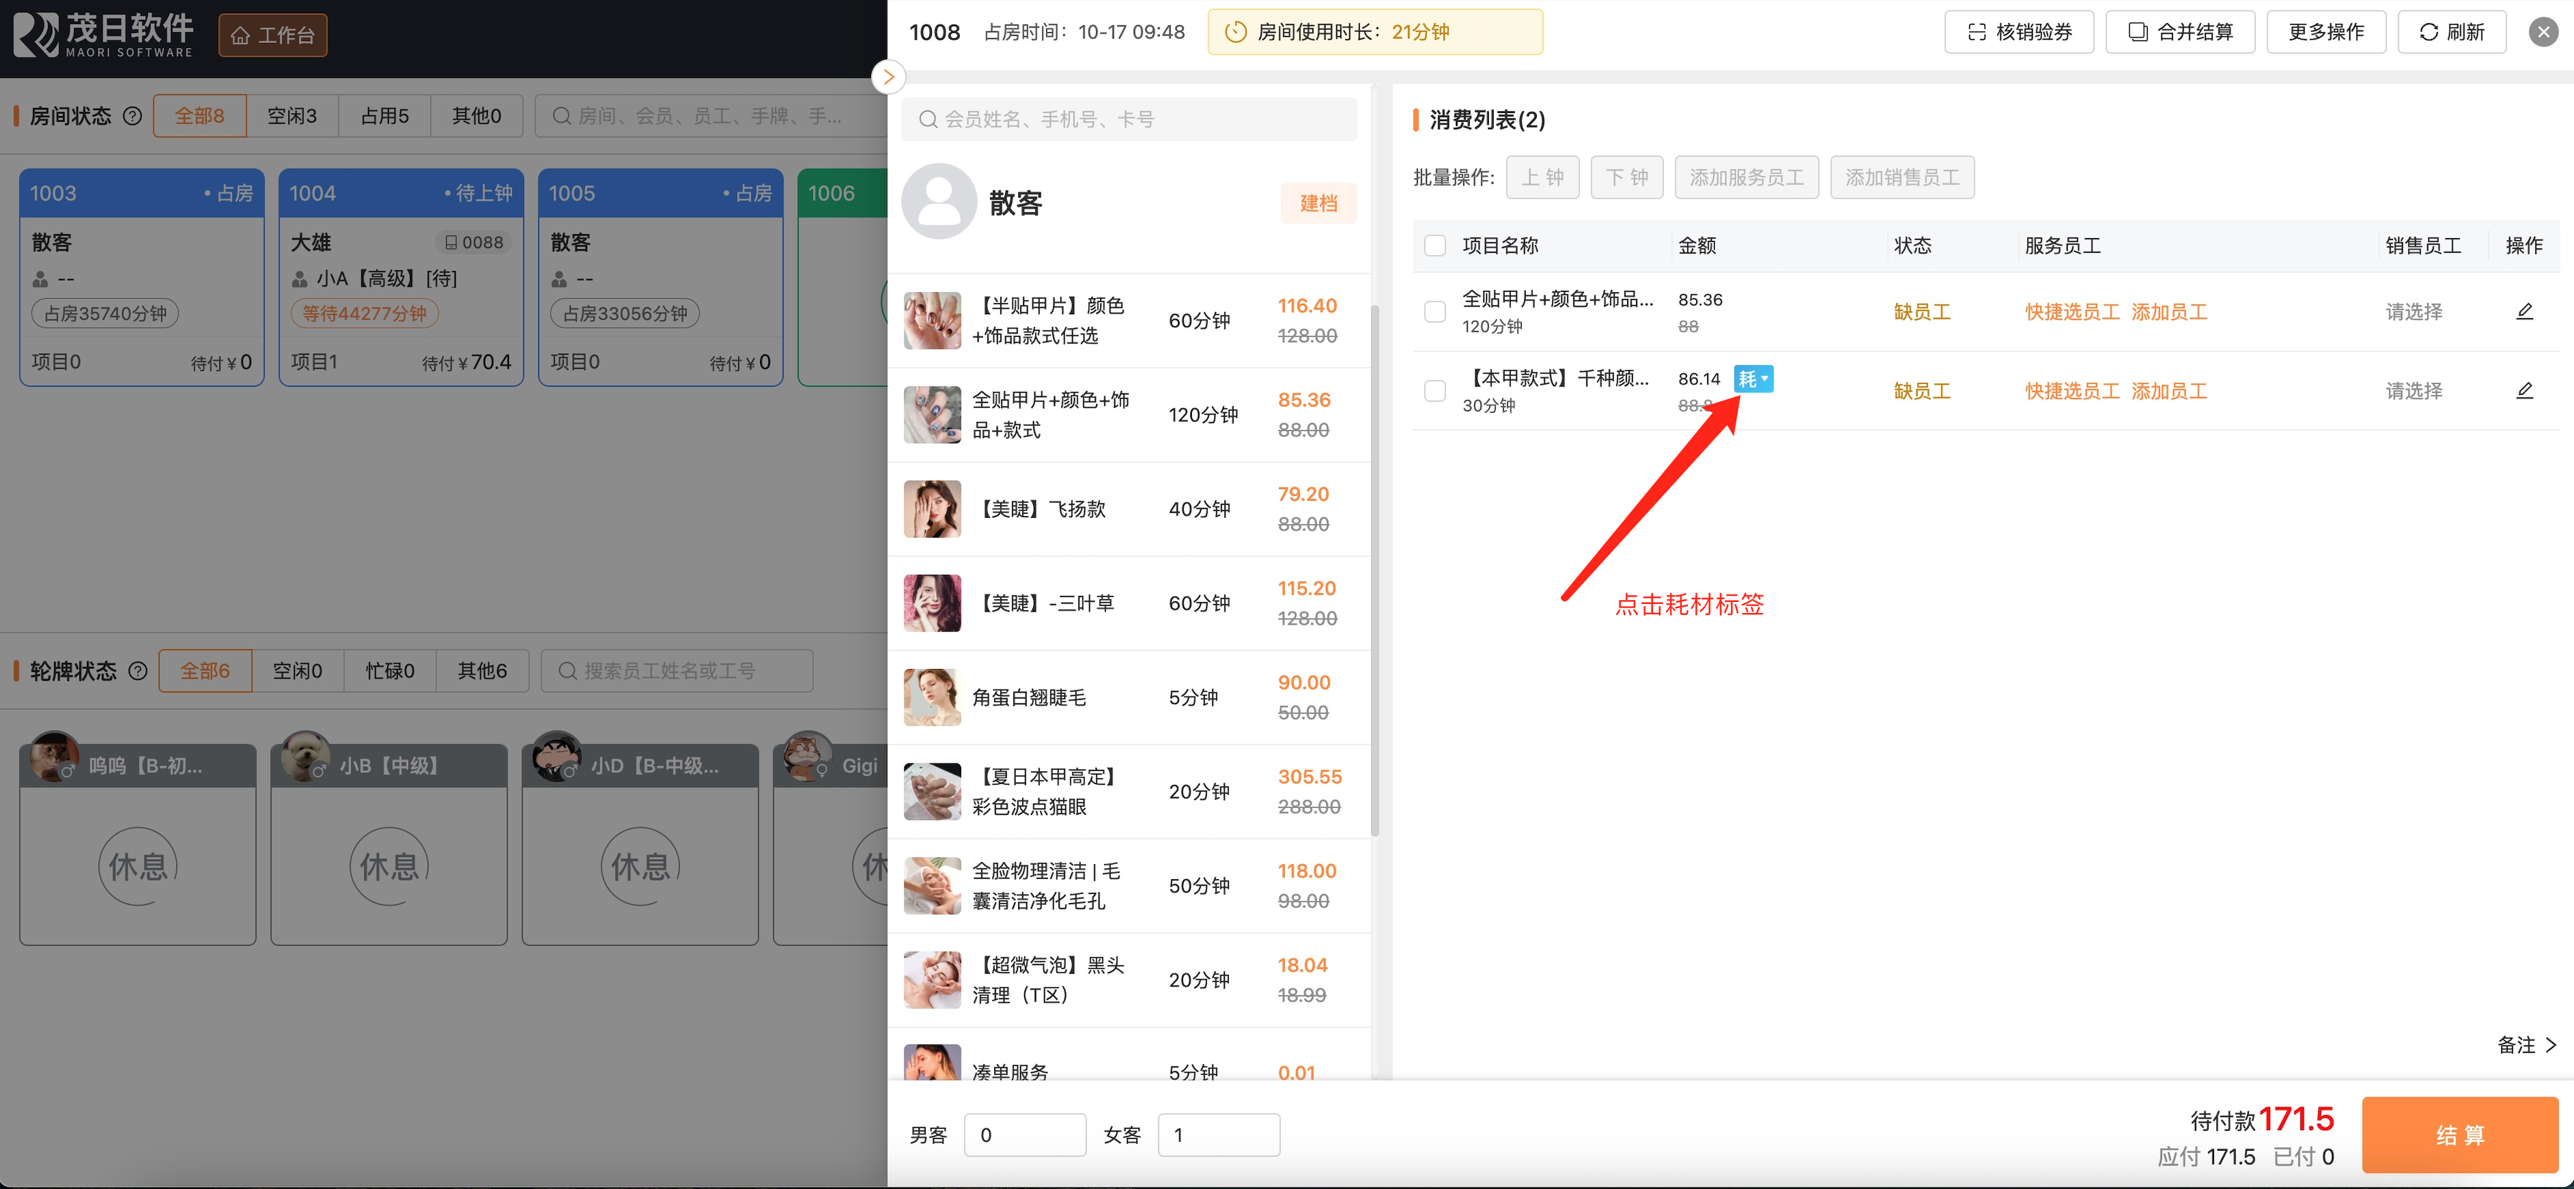2574x1189 pixels.
Task: Open 请选择 sales staff dropdown in first row
Action: [2413, 312]
